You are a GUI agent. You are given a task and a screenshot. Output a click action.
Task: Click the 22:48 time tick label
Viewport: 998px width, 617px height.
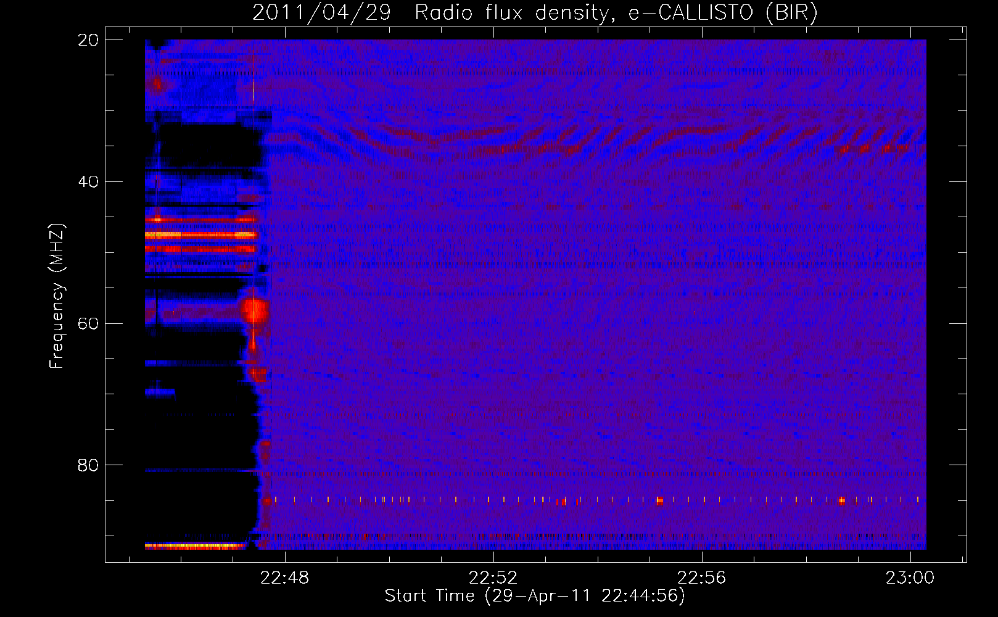click(x=285, y=578)
